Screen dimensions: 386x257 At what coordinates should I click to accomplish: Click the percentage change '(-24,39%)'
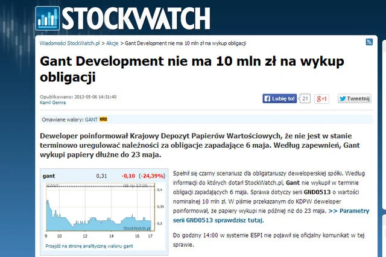152,176
